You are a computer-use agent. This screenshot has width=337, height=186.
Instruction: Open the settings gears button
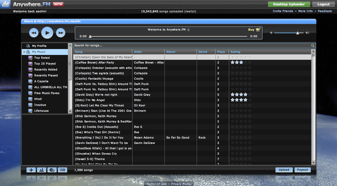tap(52, 170)
